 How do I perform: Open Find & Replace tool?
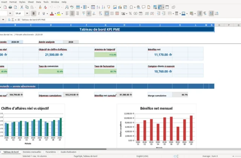(67, 7)
